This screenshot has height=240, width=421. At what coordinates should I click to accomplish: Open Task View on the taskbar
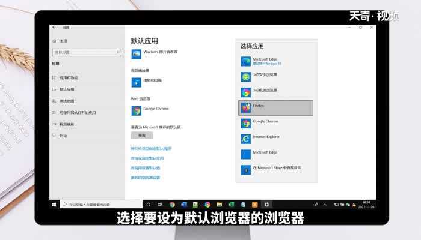pos(160,205)
